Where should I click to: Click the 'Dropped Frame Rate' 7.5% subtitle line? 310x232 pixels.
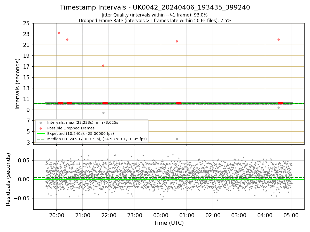click(x=155, y=21)
